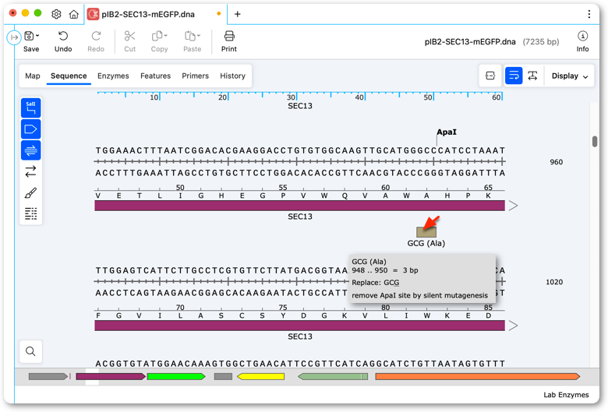The height and width of the screenshot is (412, 608).
Task: Go to the home icon
Action: tap(74, 14)
